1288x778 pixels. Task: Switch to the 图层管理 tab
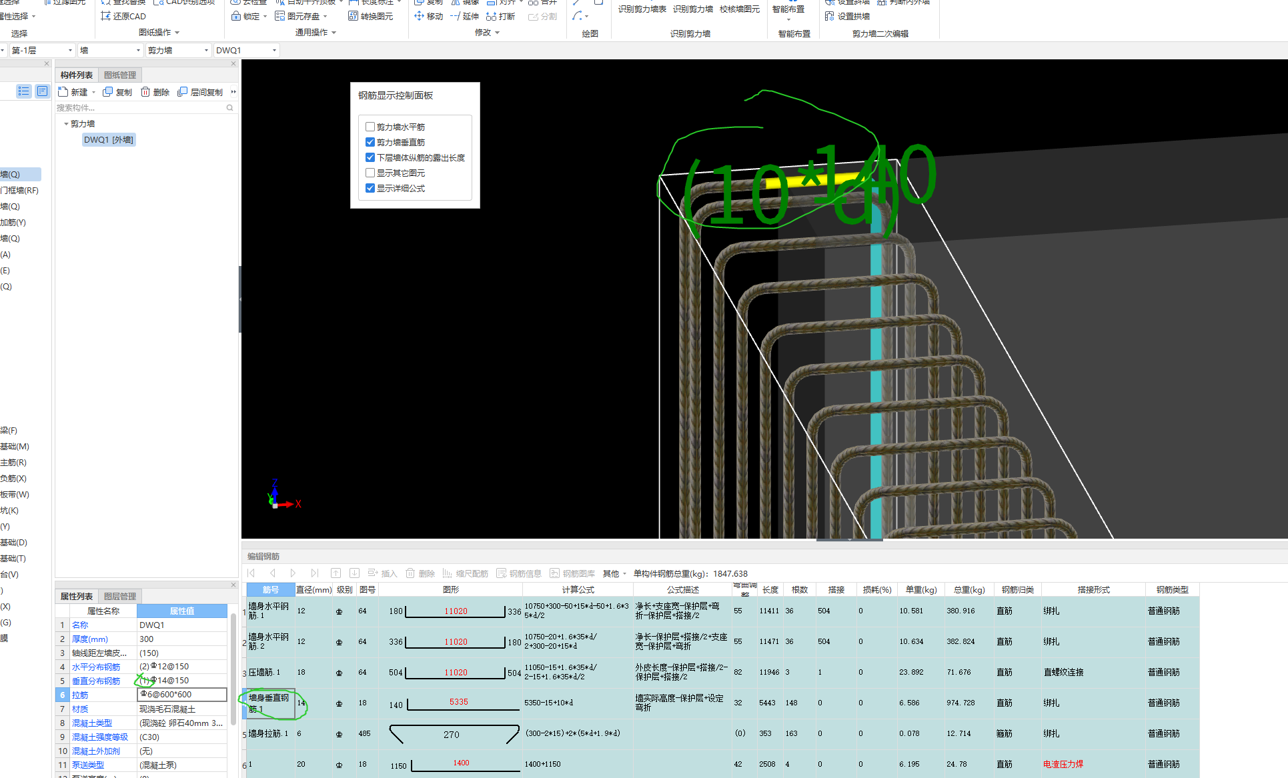120,597
